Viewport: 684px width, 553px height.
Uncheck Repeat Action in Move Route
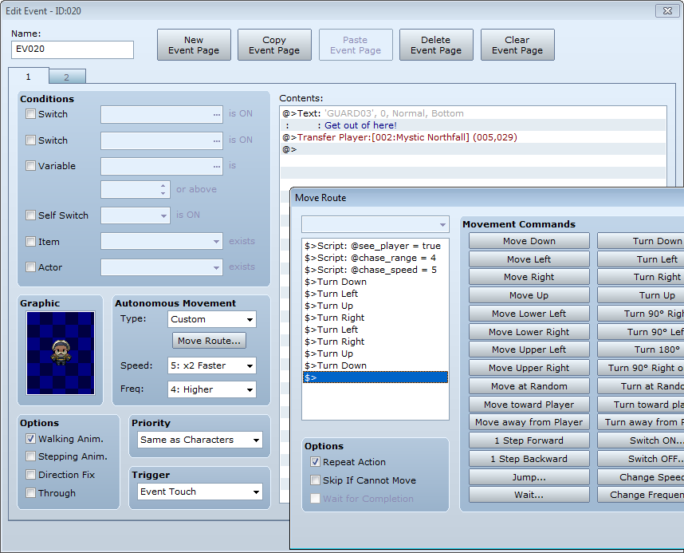315,462
